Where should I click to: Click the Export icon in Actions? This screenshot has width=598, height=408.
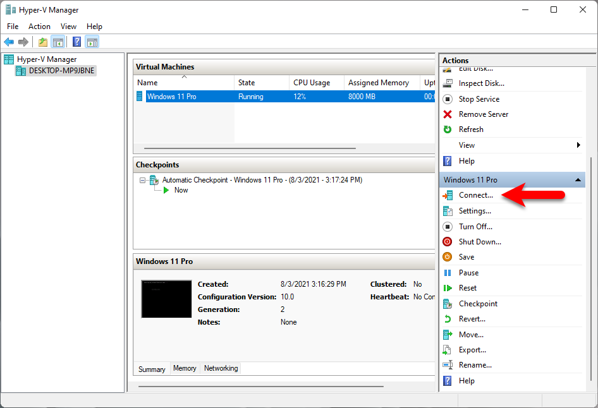pyautogui.click(x=448, y=350)
